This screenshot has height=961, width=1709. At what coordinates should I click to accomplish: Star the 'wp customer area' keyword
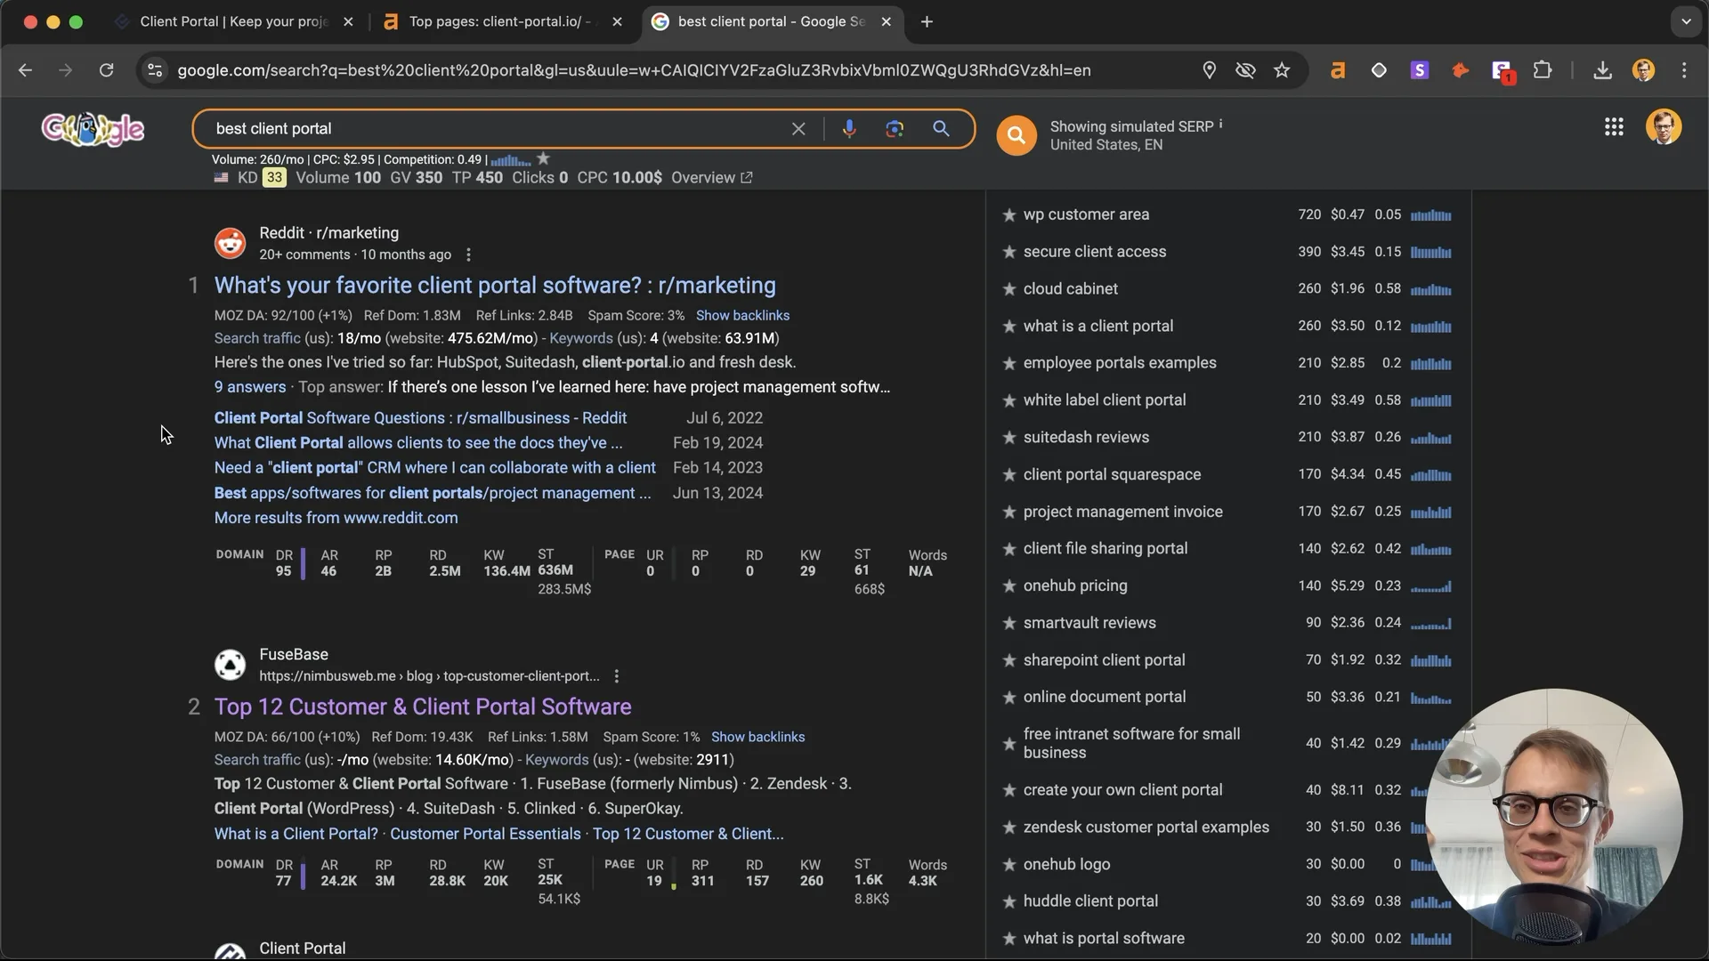pyautogui.click(x=1009, y=215)
